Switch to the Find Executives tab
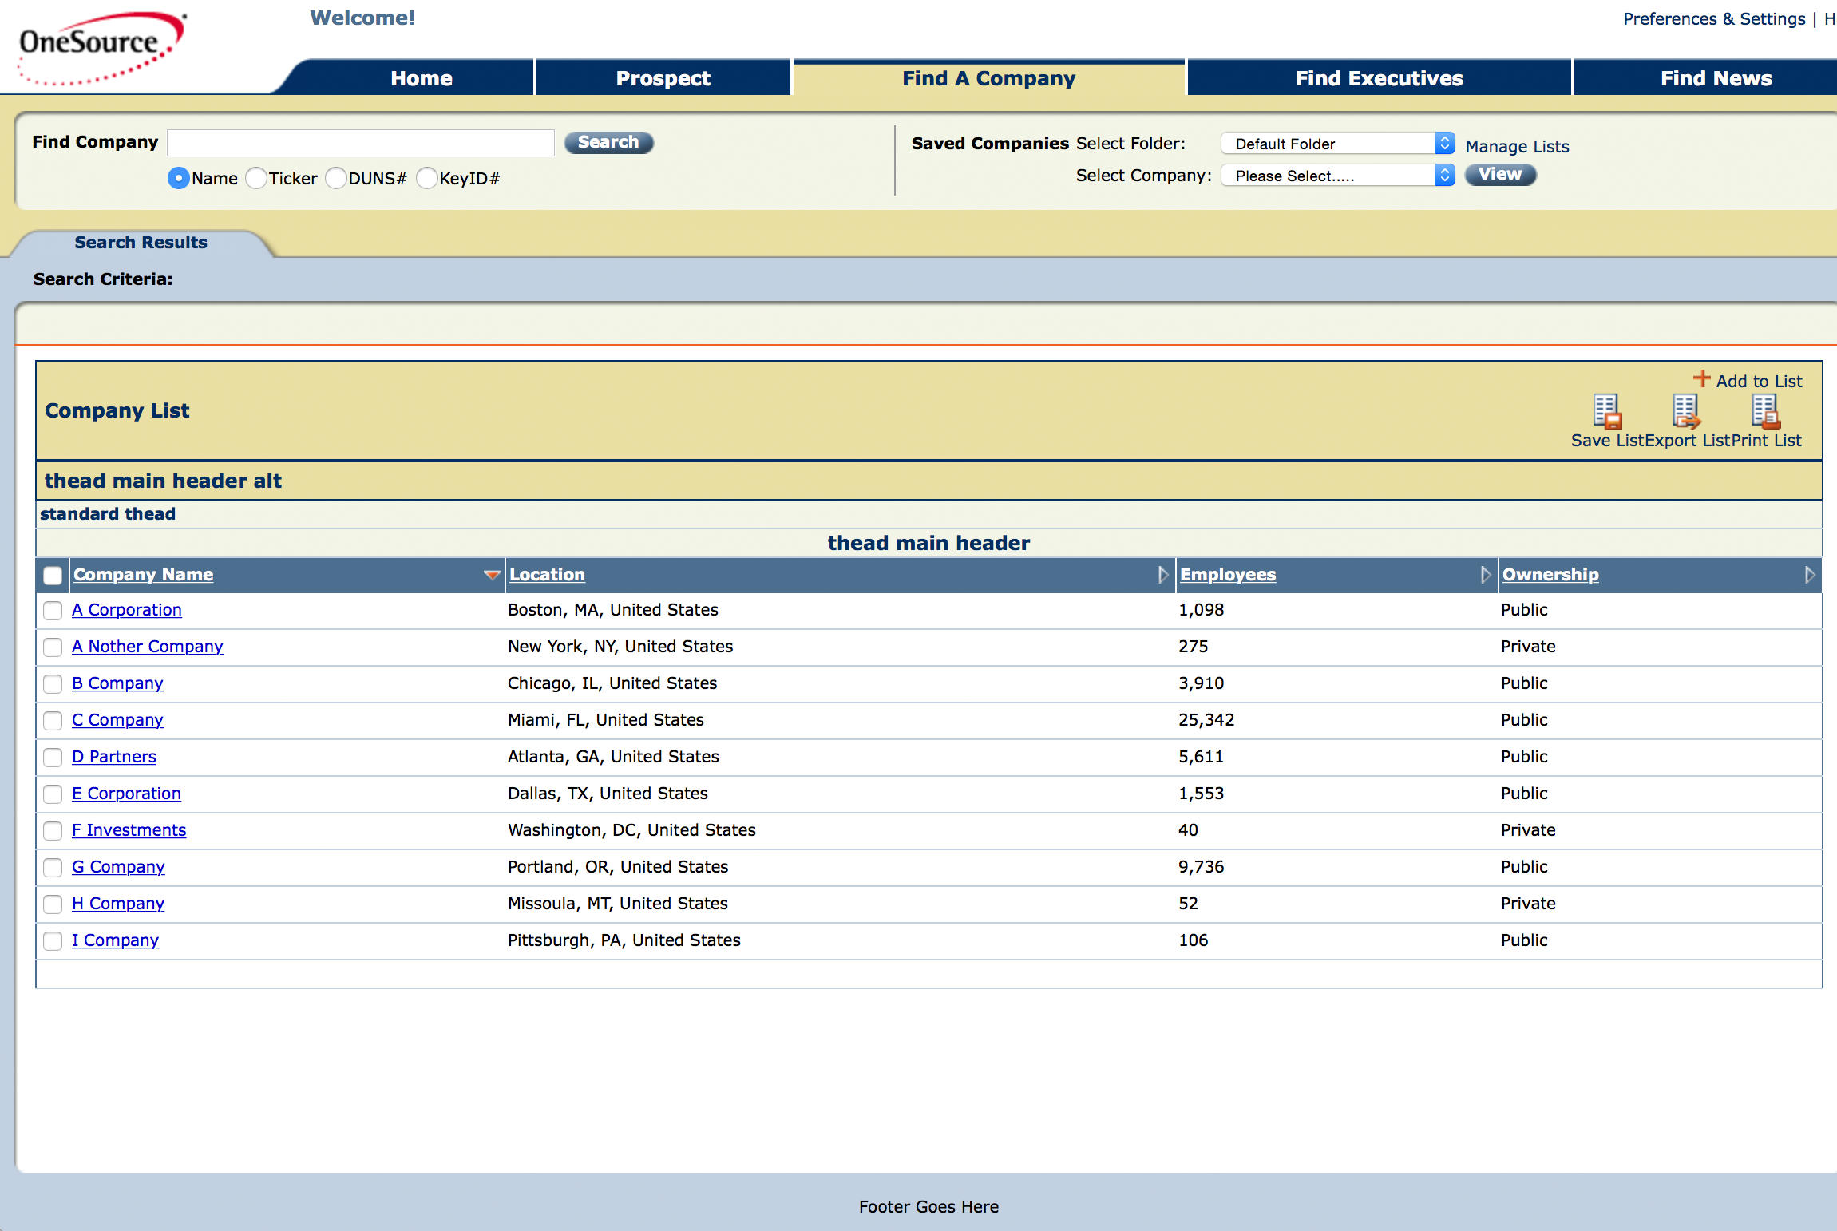Image resolution: width=1837 pixels, height=1231 pixels. click(x=1379, y=78)
